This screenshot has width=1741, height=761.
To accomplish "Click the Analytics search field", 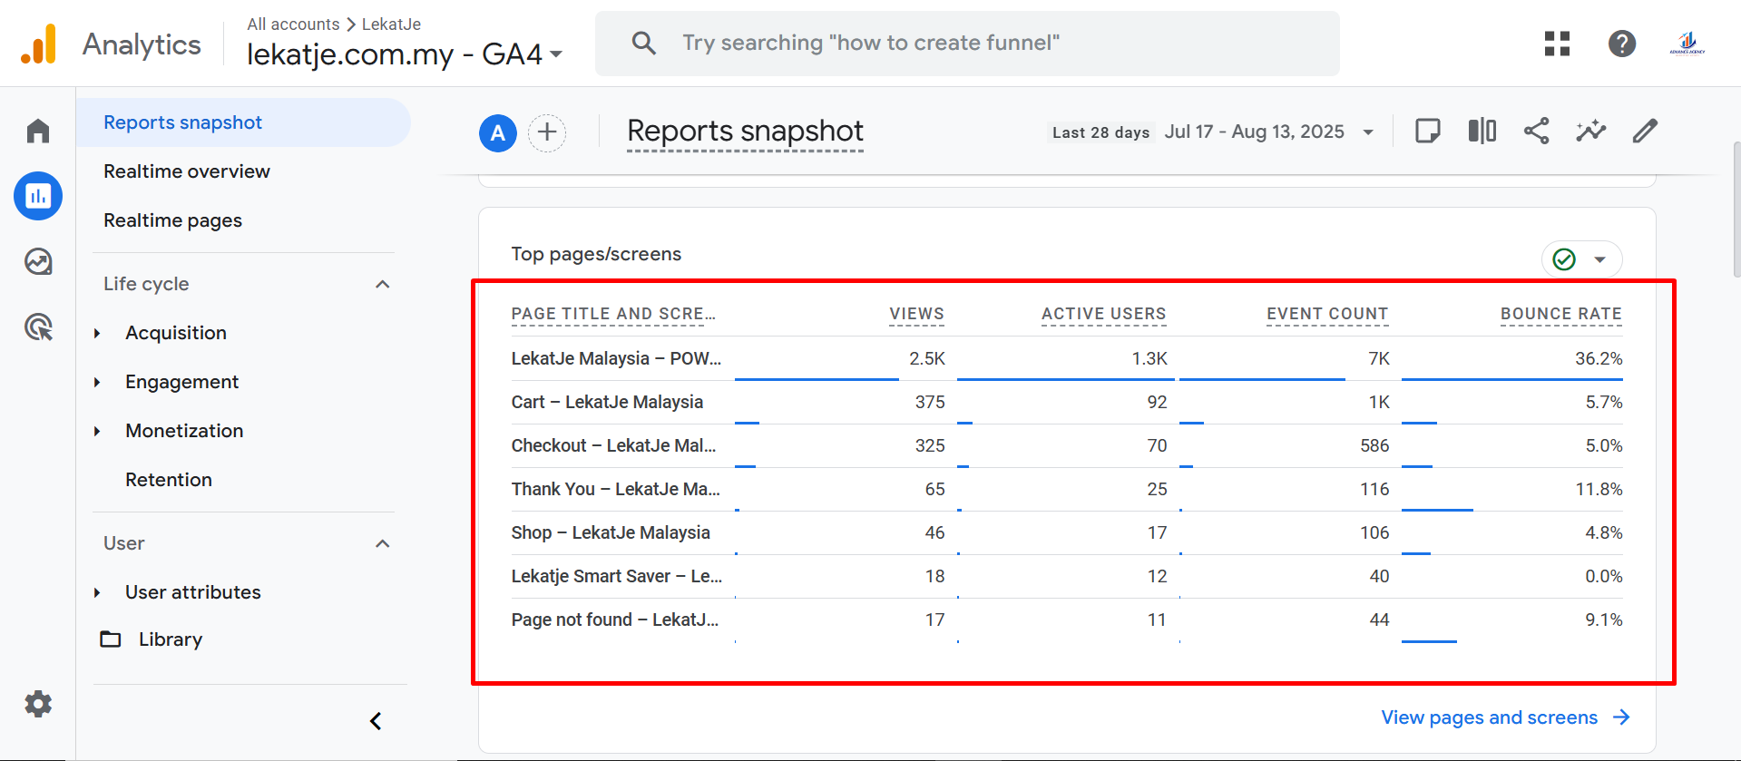I will tap(966, 44).
